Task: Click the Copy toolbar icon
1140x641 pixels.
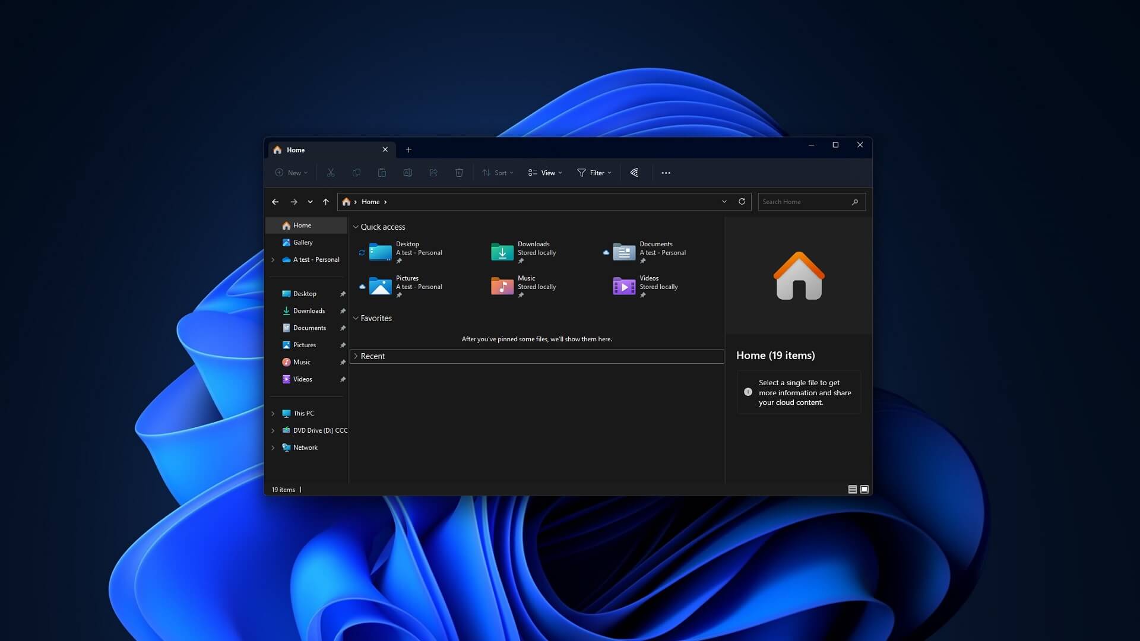Action: click(x=356, y=172)
